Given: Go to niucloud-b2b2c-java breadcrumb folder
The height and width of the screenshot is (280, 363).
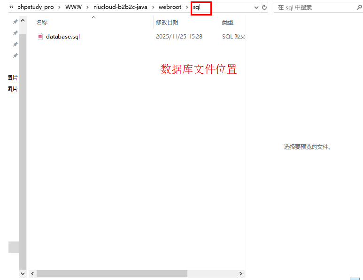Looking at the screenshot, I should pos(121,8).
